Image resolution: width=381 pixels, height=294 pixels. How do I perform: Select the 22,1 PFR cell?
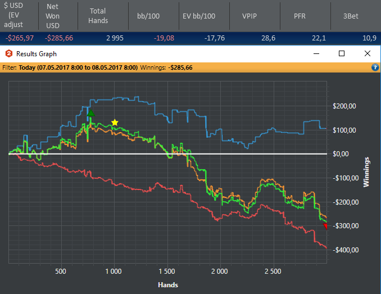pos(319,38)
